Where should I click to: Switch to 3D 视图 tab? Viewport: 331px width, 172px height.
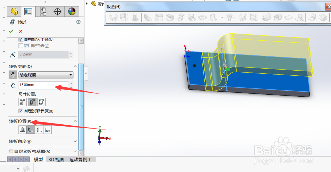pos(56,160)
